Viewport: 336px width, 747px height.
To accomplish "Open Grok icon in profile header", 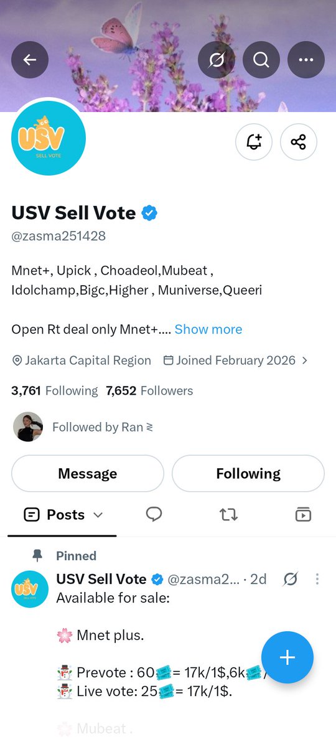I will coord(217,60).
